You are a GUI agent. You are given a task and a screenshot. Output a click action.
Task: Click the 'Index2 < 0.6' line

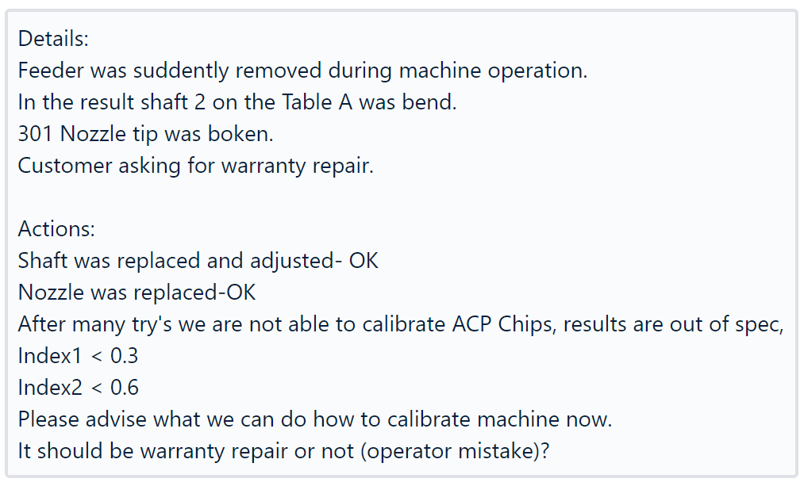[x=78, y=388]
